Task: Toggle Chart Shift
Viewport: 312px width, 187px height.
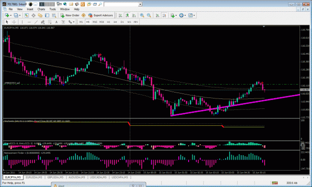Action: 164,15
